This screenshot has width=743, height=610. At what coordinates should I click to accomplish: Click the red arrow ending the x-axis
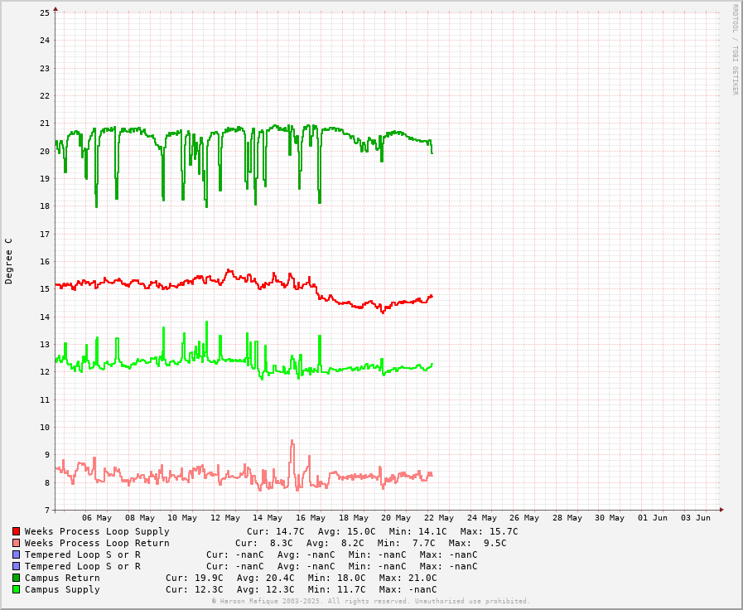721,510
